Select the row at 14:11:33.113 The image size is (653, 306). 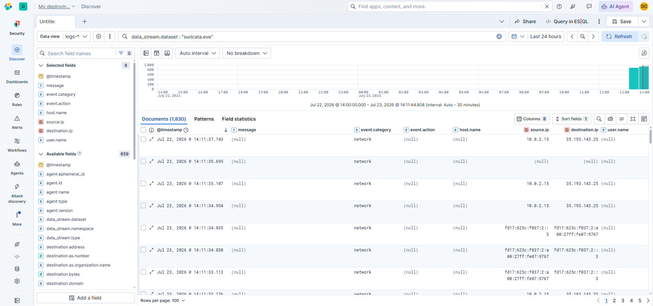tap(143, 272)
